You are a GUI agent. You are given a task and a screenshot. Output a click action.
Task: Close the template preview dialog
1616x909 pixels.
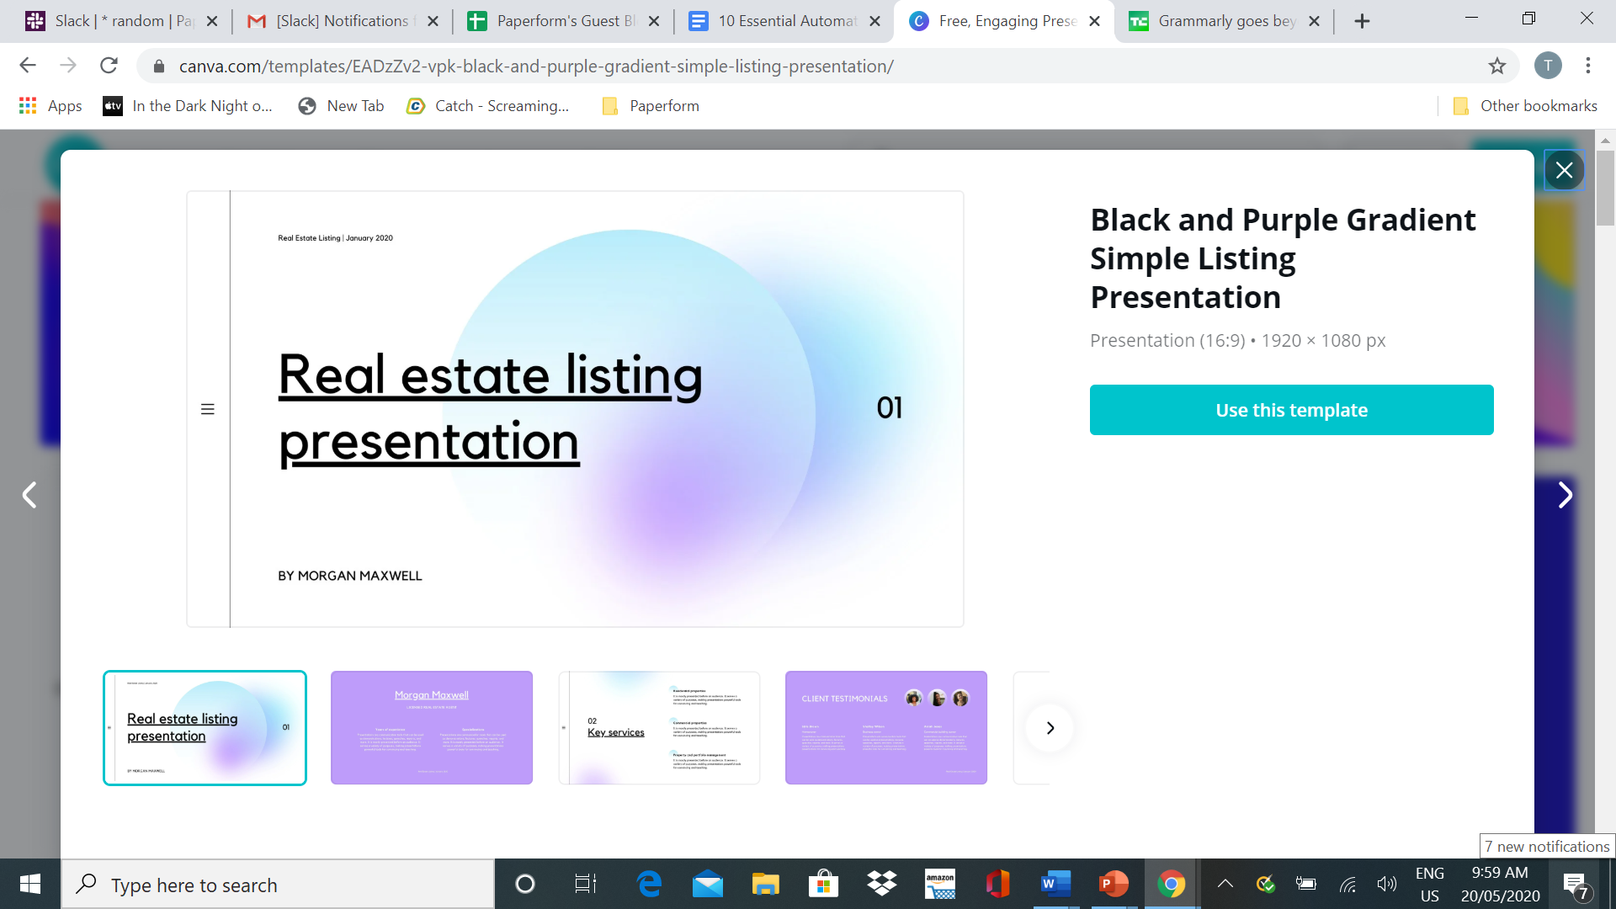tap(1564, 171)
